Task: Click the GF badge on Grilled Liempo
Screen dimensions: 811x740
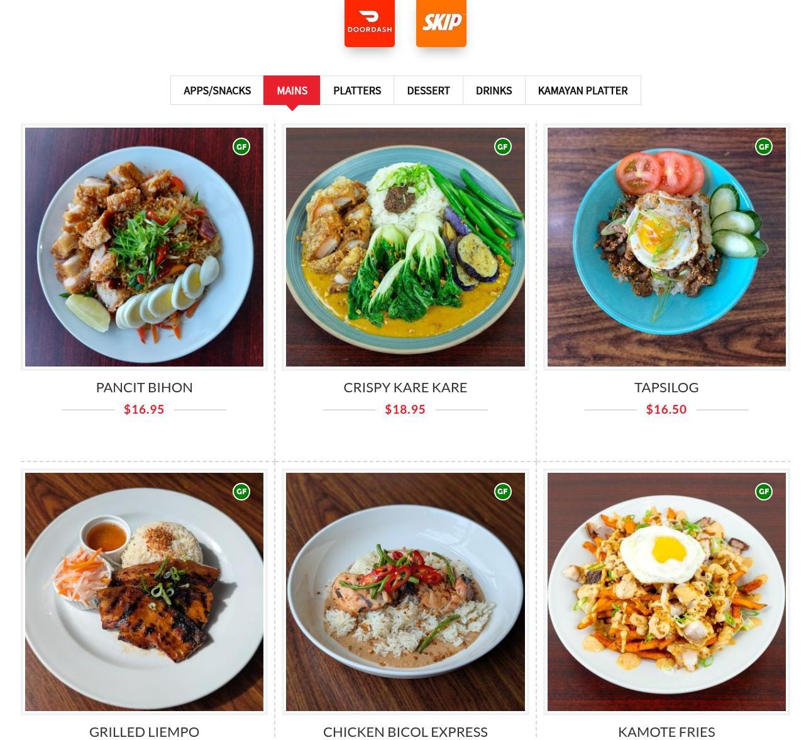Action: (241, 492)
